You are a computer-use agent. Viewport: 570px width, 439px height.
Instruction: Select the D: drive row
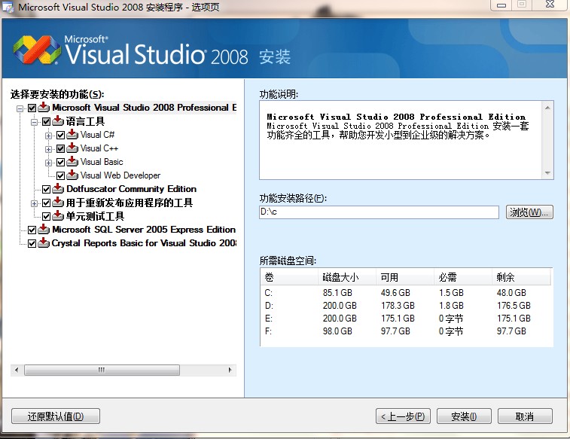point(407,306)
